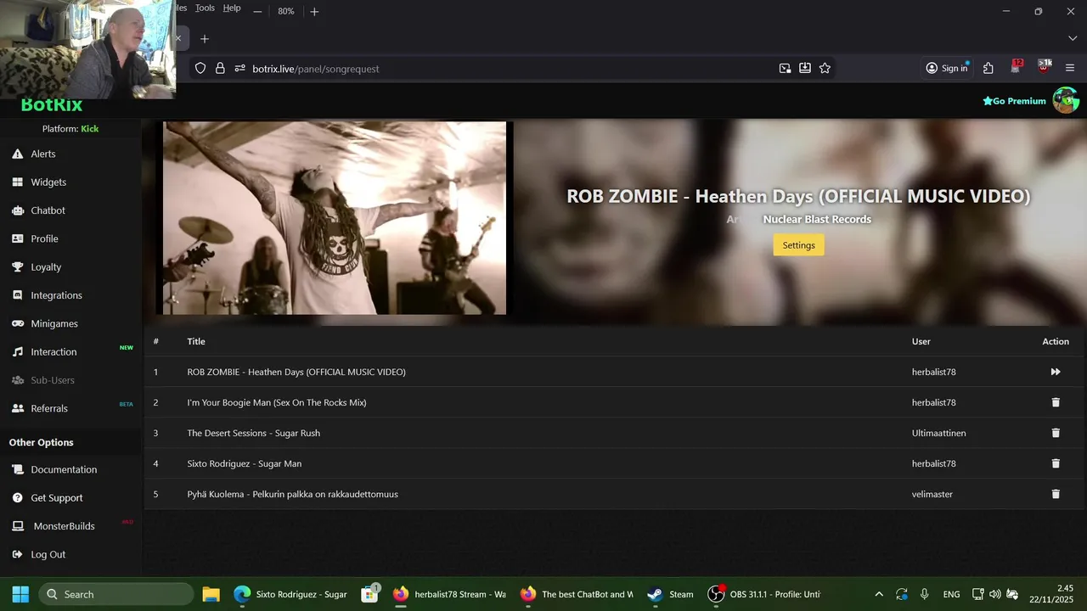Switch to the OBS 31.1.1 window
Viewport: 1087px width, 611px height.
[764, 594]
